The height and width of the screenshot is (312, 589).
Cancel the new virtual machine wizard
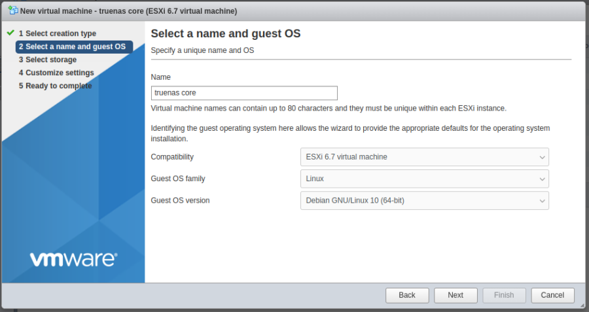[x=552, y=295]
